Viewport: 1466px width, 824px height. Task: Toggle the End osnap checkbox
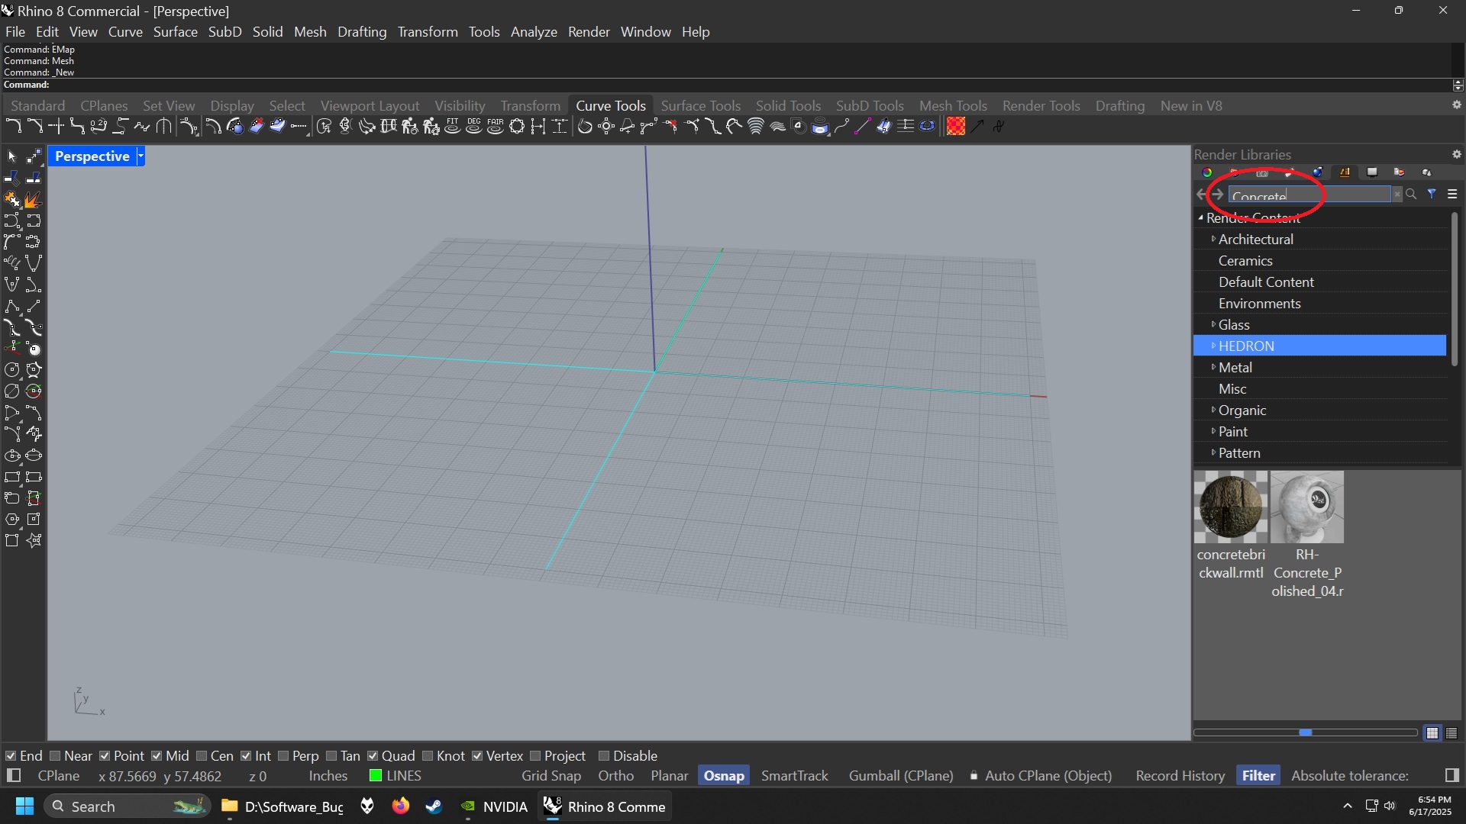point(11,756)
